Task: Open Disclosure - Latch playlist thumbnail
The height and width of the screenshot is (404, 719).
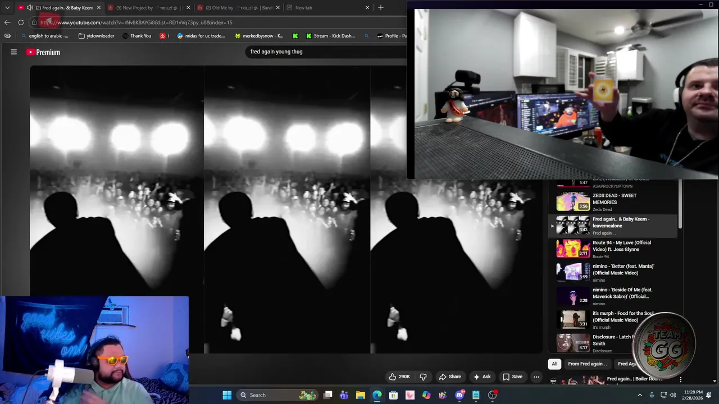Action: (x=573, y=343)
